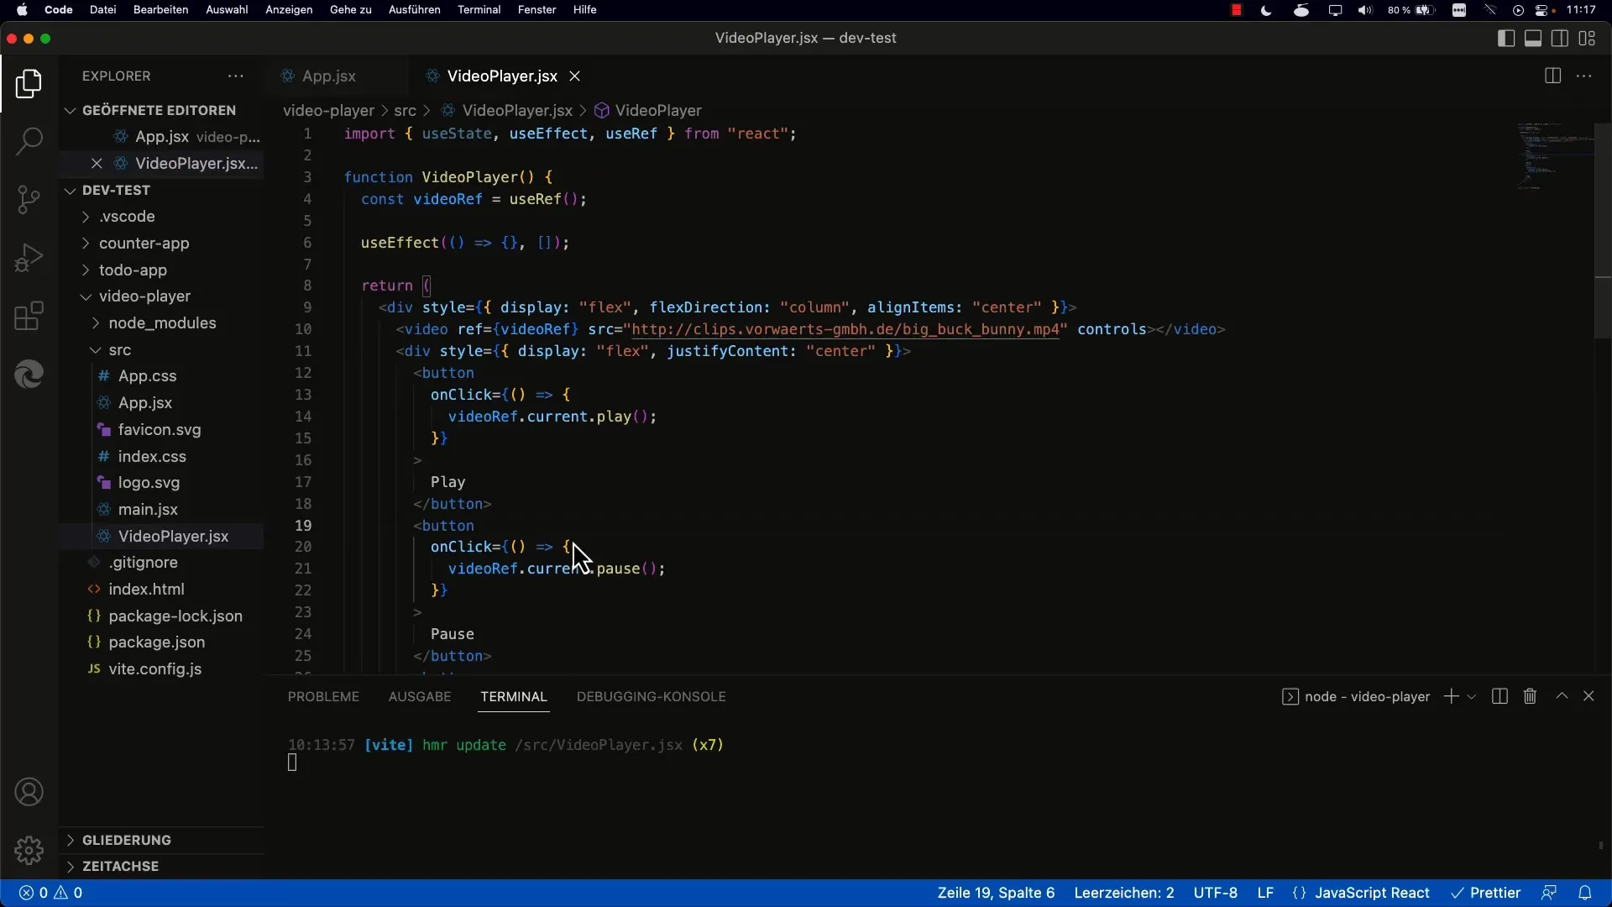Open the Bearbeiten menu

[160, 10]
